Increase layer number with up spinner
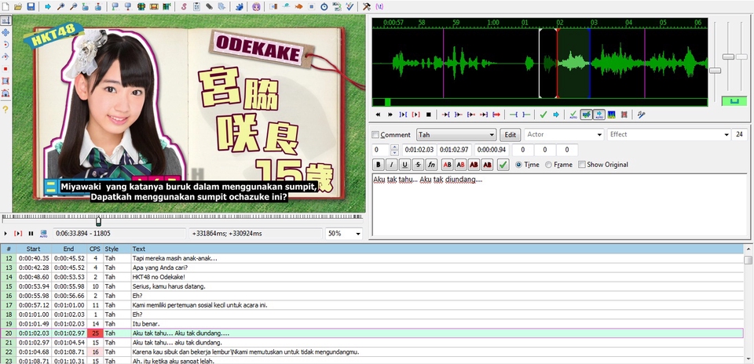This screenshot has height=364, width=754. pos(394,147)
